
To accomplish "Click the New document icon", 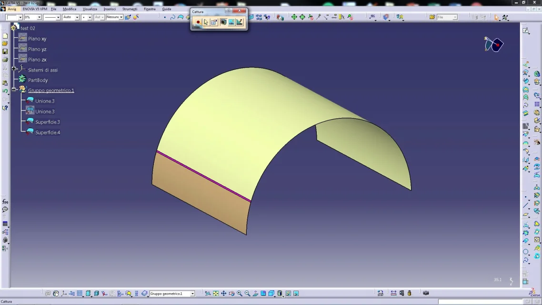I will pos(5,36).
